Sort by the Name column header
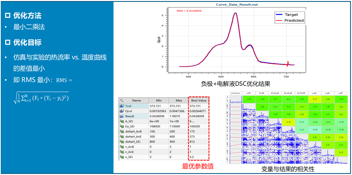This screenshot has height=175, width=352. click(136, 100)
